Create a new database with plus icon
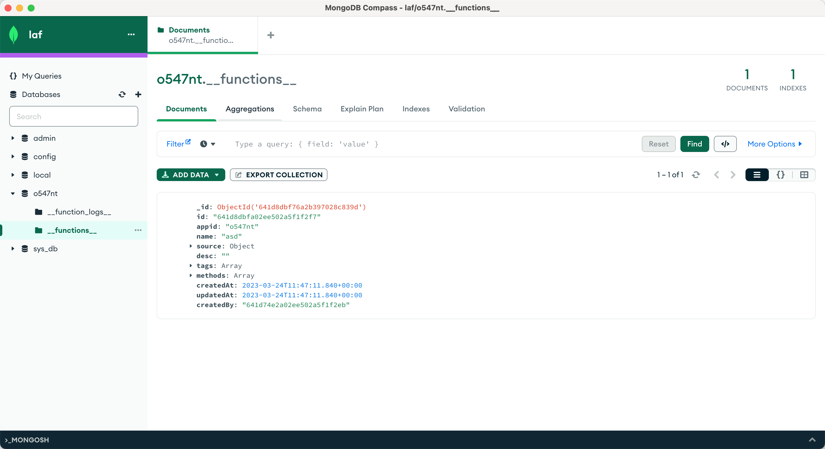 click(x=138, y=94)
